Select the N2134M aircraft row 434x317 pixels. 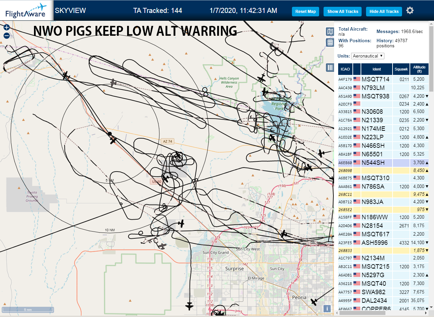pos(383,258)
